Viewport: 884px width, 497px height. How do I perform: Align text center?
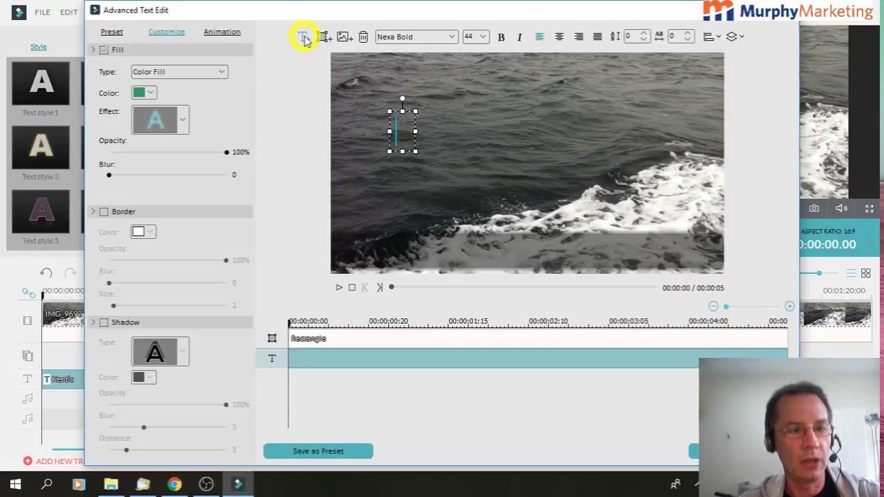559,37
